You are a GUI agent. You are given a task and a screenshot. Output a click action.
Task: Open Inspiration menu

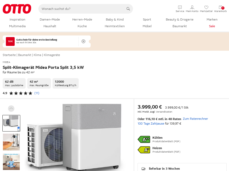(17, 19)
